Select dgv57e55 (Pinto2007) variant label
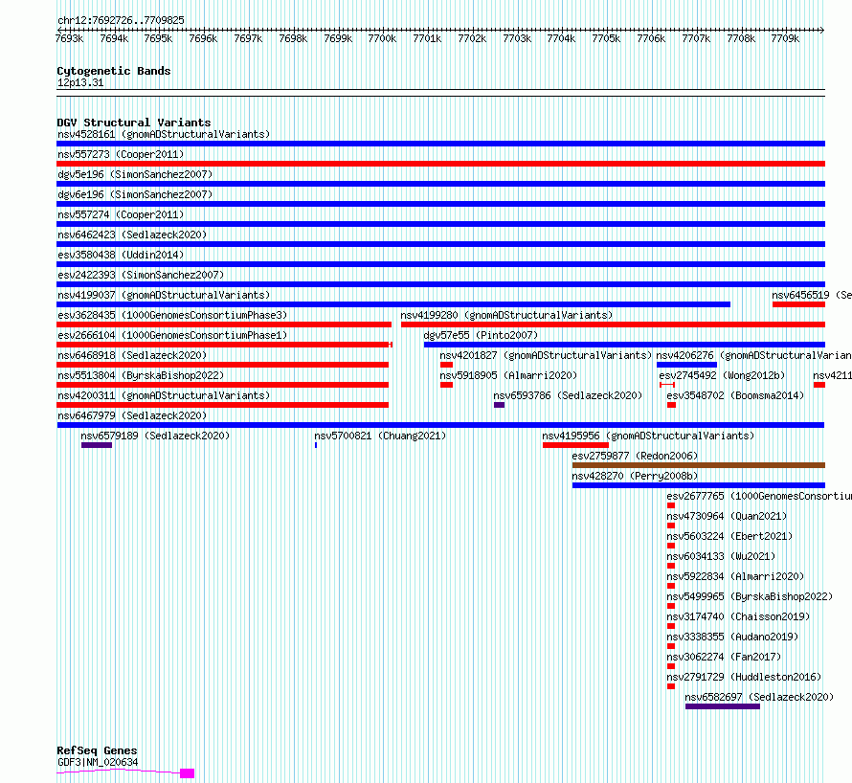The width and height of the screenshot is (852, 783). pos(481,335)
